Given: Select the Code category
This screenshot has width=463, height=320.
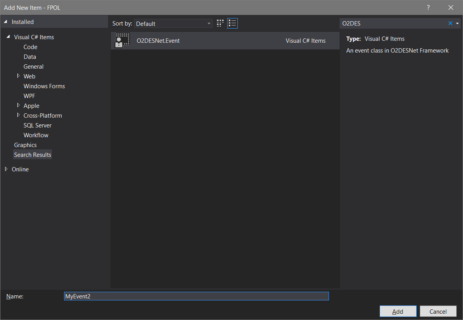Looking at the screenshot, I should tap(30, 47).
